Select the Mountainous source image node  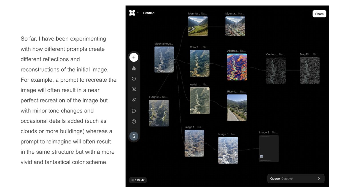pyautogui.click(x=164, y=59)
